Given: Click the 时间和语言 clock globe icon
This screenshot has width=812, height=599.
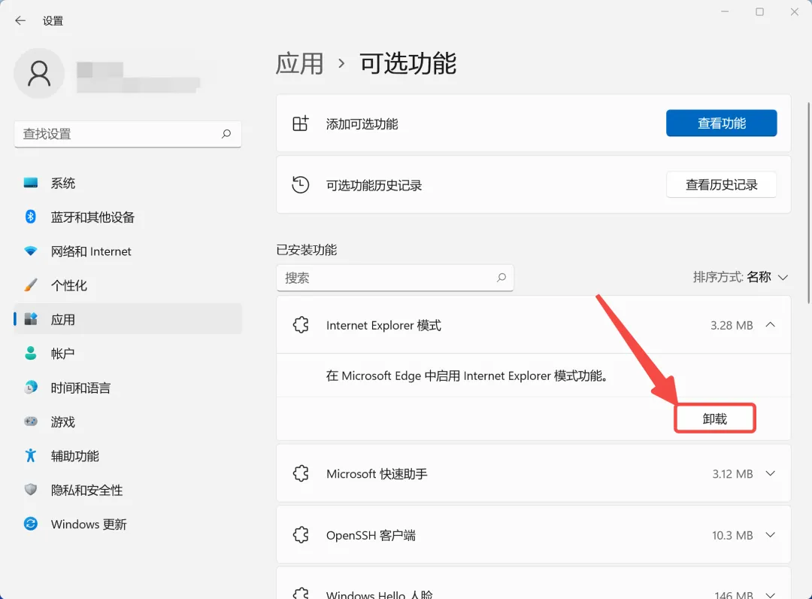Looking at the screenshot, I should [31, 388].
